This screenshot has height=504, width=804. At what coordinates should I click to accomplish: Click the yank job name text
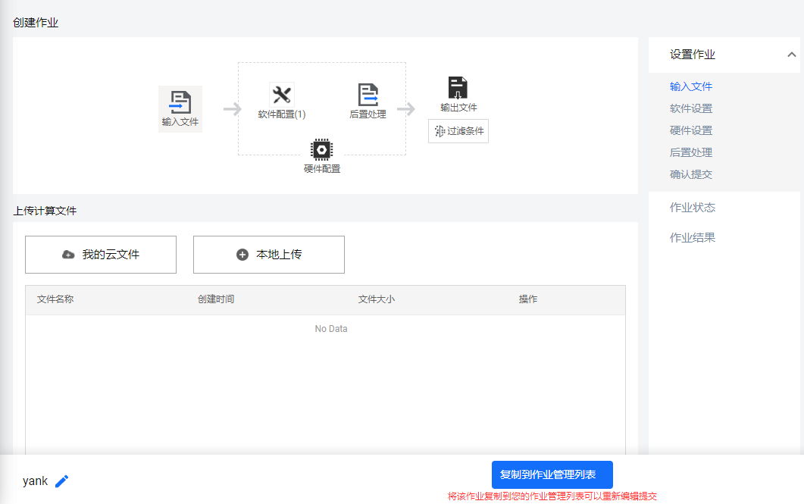tap(36, 481)
